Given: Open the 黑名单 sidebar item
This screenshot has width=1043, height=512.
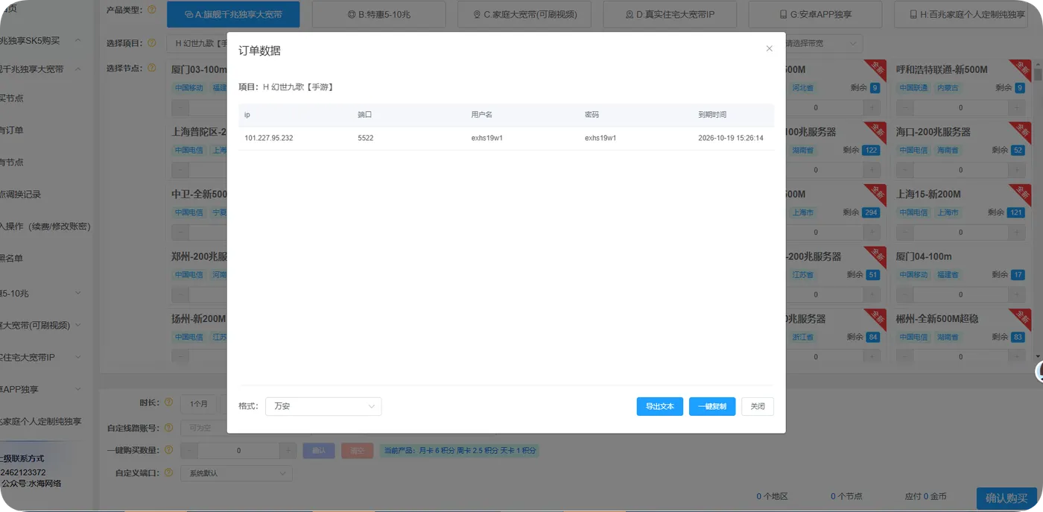Looking at the screenshot, I should [12, 258].
